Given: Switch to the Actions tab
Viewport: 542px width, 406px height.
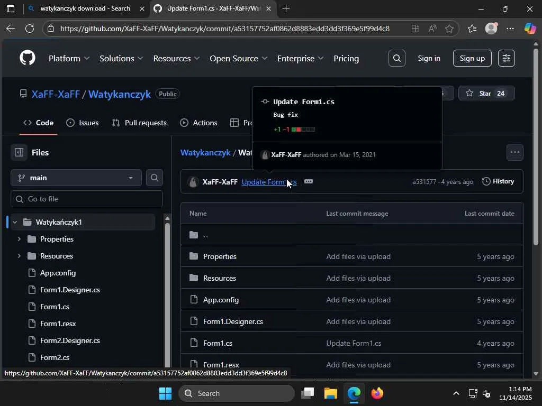Looking at the screenshot, I should pos(199,123).
